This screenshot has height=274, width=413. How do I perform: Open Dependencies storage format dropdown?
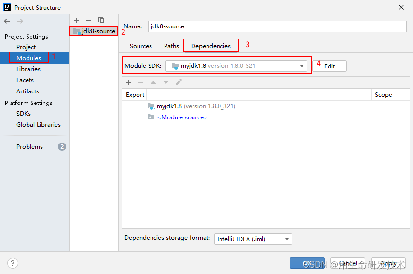253,239
